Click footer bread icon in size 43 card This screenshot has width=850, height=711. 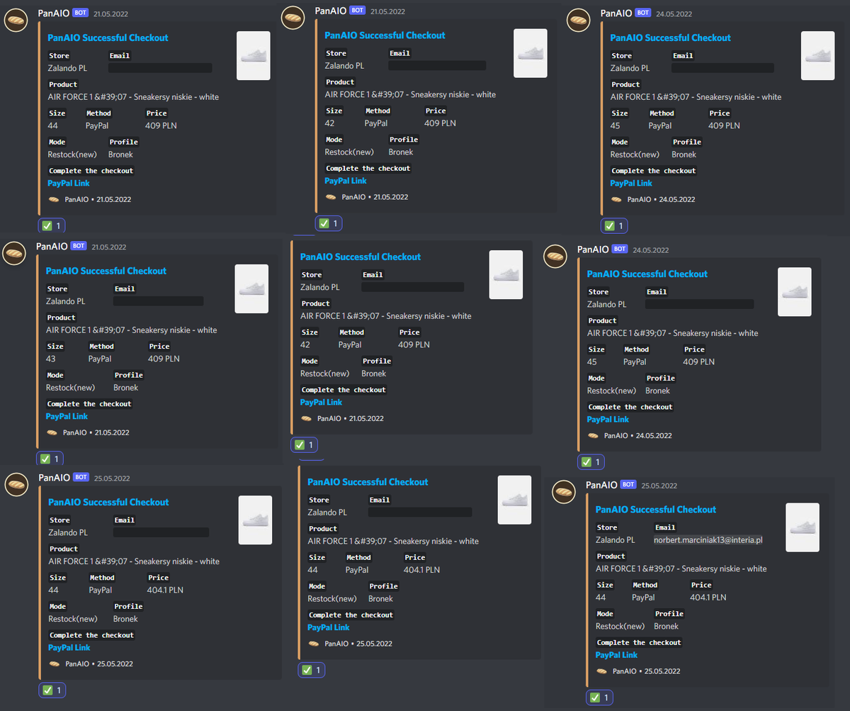tap(52, 432)
